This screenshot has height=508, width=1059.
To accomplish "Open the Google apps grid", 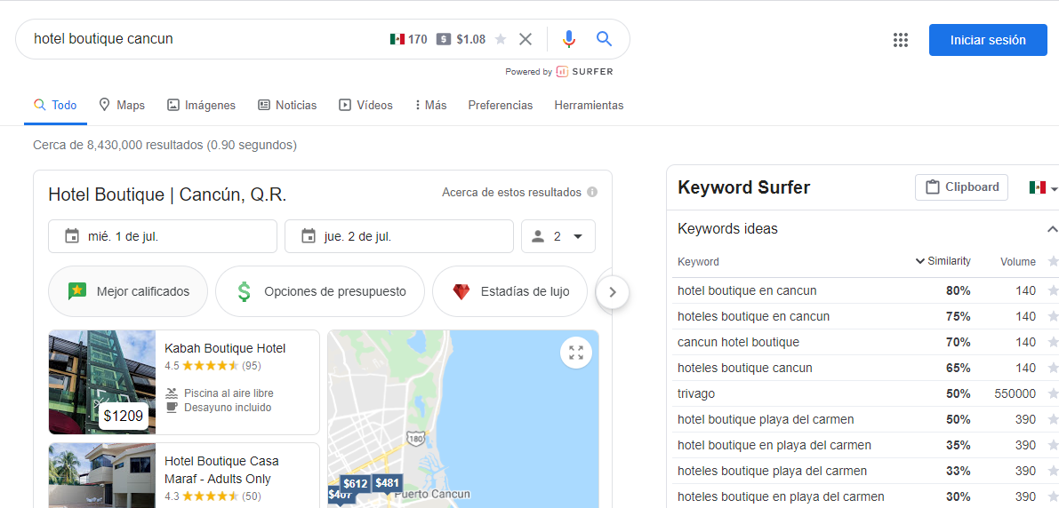I will pos(901,40).
